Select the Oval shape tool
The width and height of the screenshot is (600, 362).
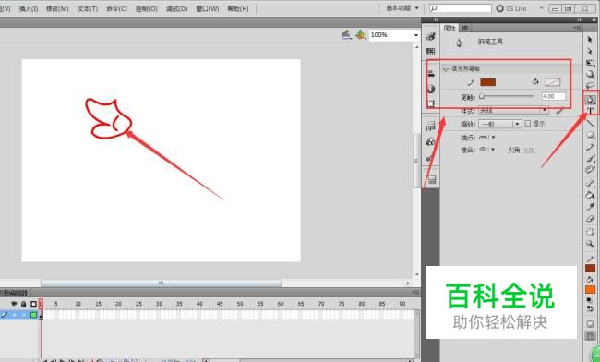click(590, 135)
